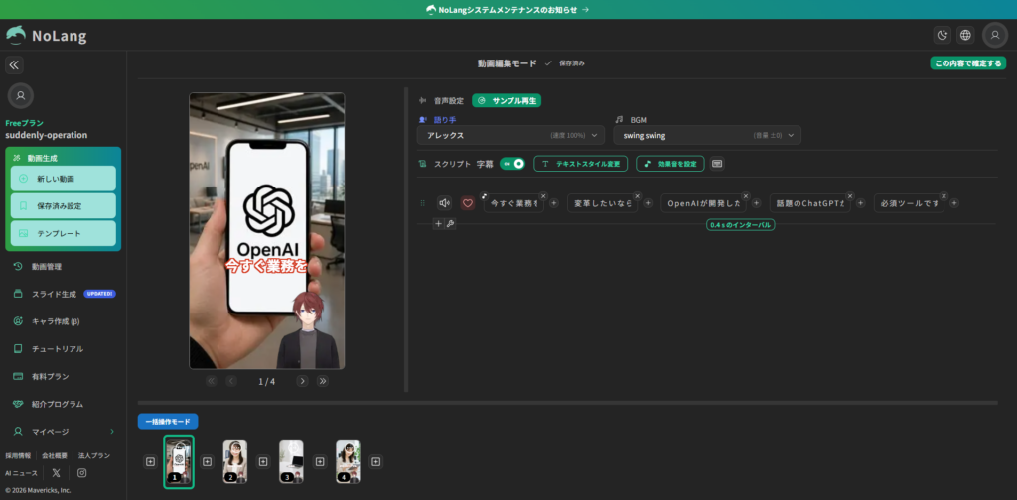The height and width of the screenshot is (500, 1017).
Task: Open 有料プラン
Action: coord(50,376)
